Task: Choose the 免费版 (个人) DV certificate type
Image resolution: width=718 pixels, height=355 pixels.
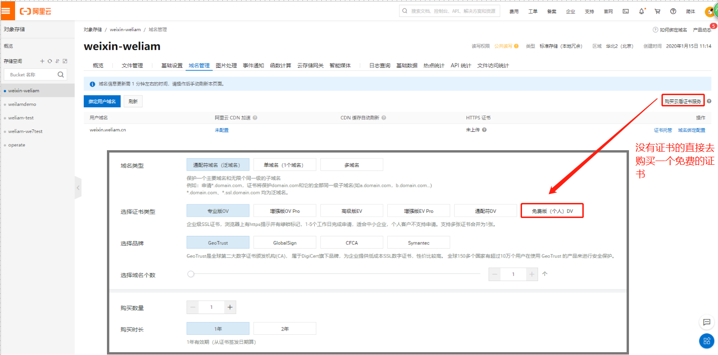Action: 552,211
